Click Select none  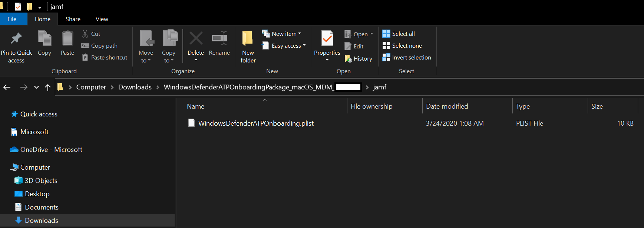pyautogui.click(x=402, y=45)
